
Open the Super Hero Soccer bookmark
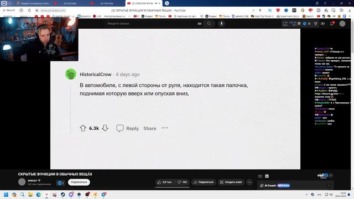[x=289, y=16]
